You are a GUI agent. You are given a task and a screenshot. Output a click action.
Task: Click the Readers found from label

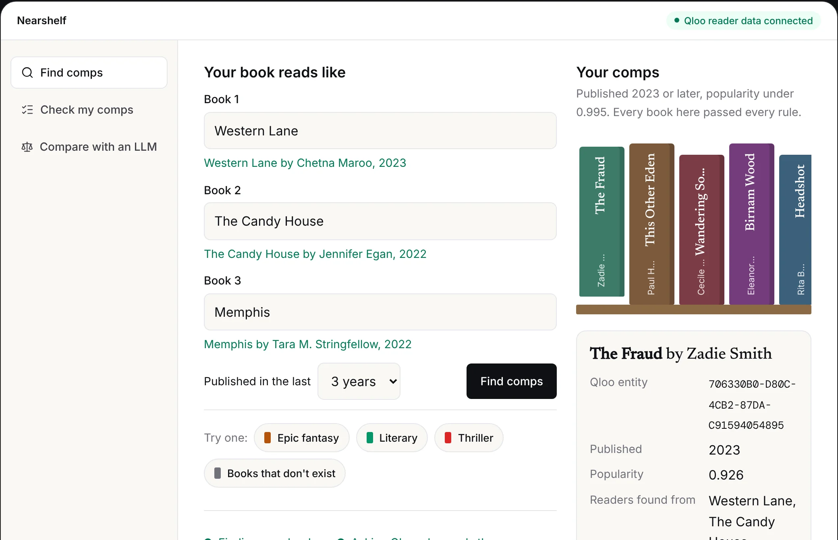click(643, 500)
